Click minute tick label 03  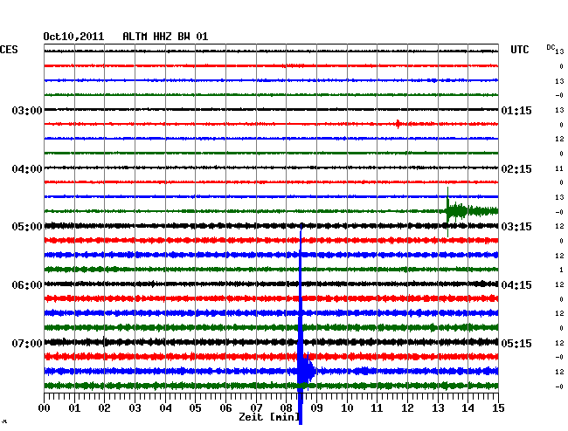click(135, 407)
